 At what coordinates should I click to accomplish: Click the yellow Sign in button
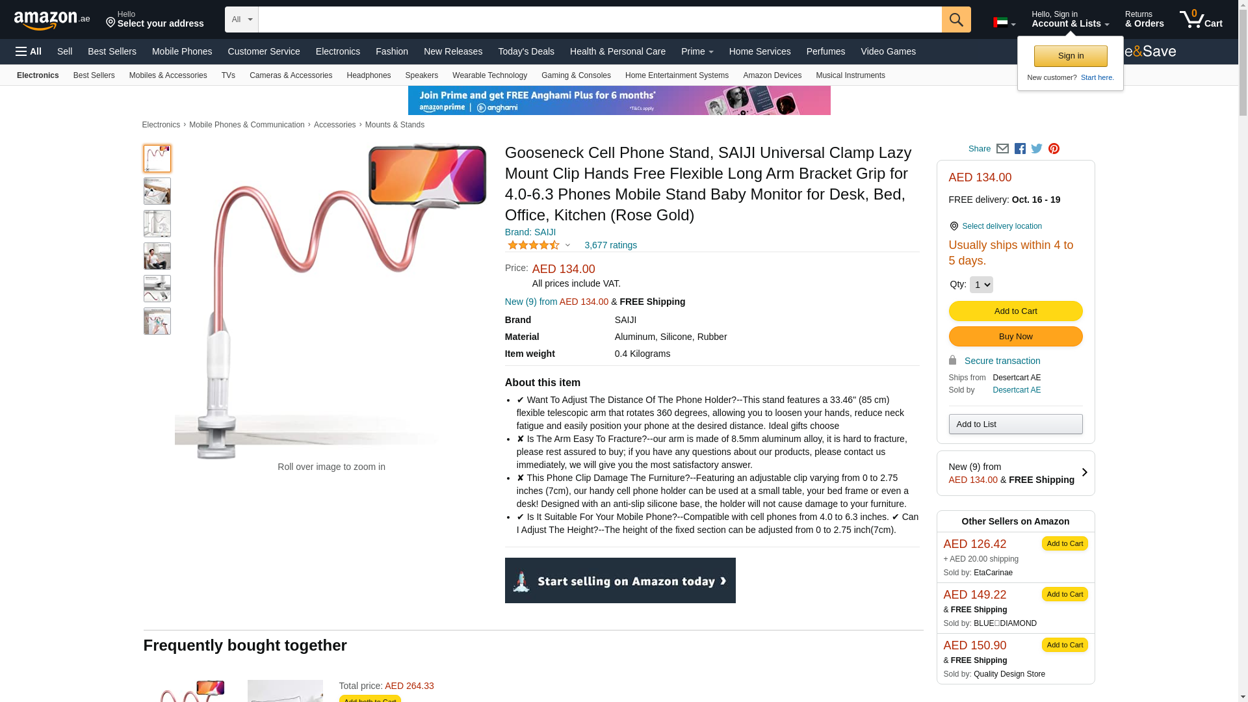point(1071,56)
